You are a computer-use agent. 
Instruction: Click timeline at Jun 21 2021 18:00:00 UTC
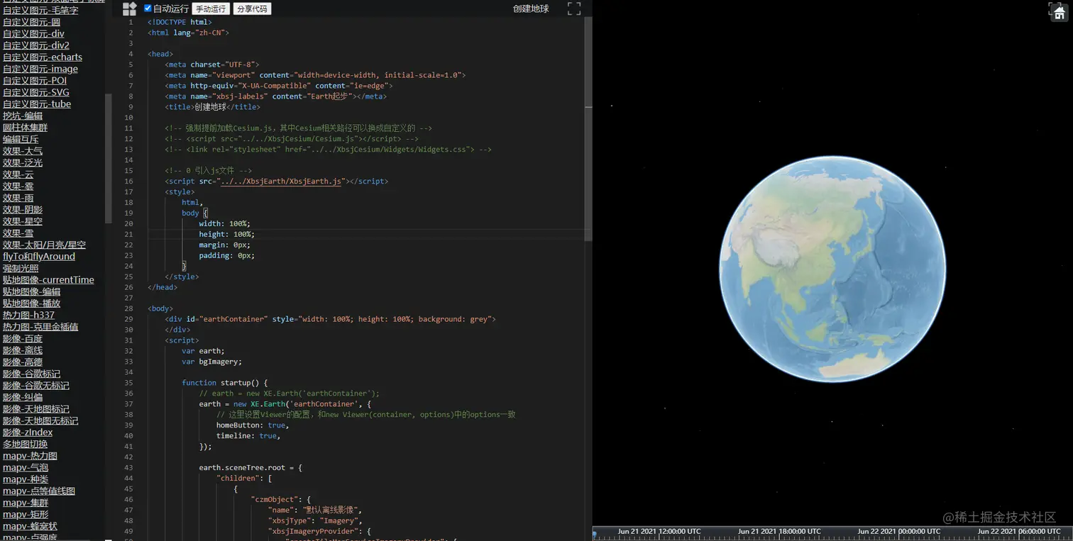pyautogui.click(x=779, y=531)
